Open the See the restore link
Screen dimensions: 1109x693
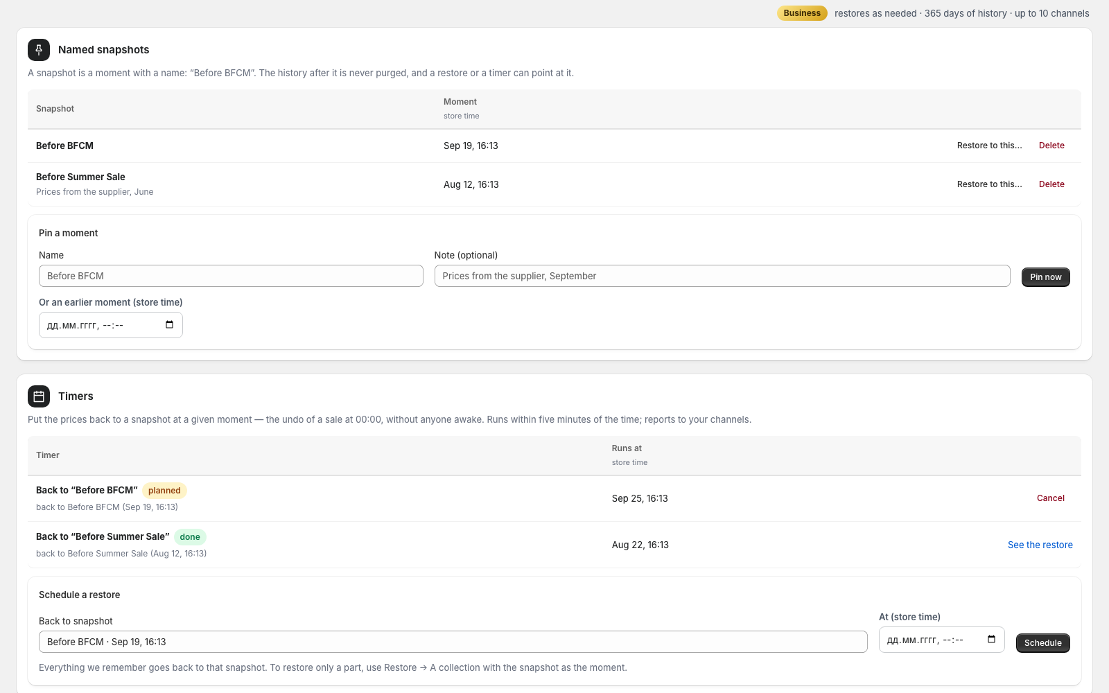point(1040,545)
